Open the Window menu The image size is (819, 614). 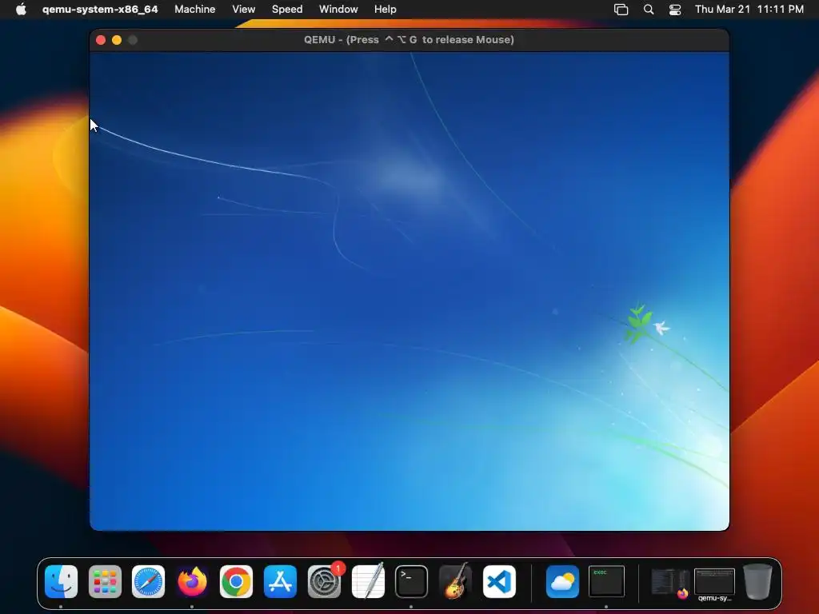338,9
